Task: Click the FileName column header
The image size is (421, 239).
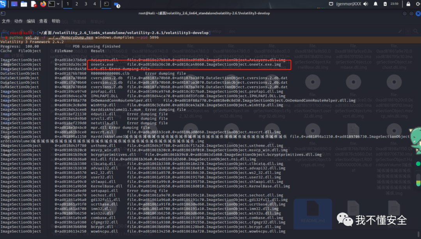Action: click(64, 51)
